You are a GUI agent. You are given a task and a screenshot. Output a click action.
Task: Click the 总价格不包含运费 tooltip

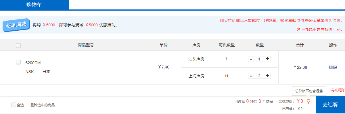[309, 91]
